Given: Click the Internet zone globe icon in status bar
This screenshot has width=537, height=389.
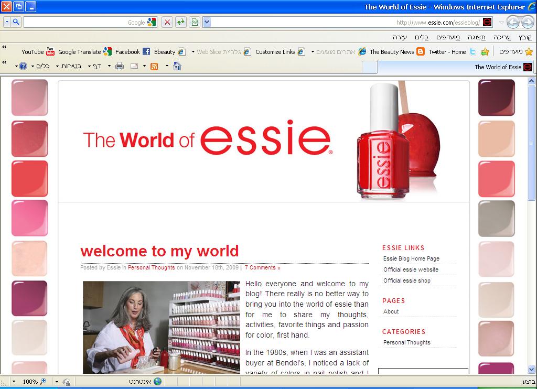Looking at the screenshot, I should point(157,382).
